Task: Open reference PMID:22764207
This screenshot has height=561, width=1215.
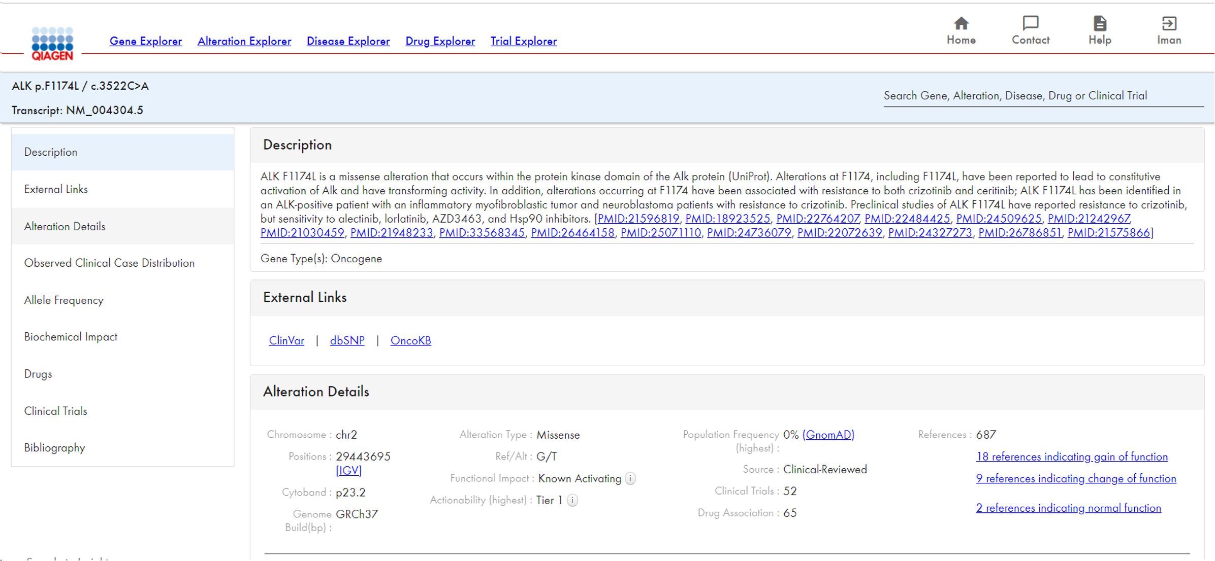Action: point(817,219)
